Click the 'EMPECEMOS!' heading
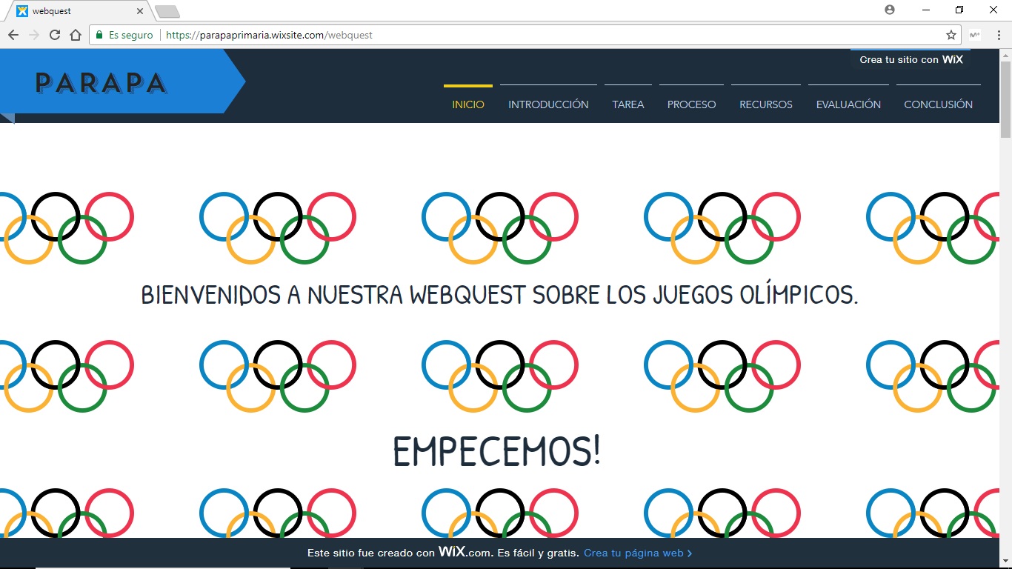1012x569 pixels. click(x=496, y=452)
